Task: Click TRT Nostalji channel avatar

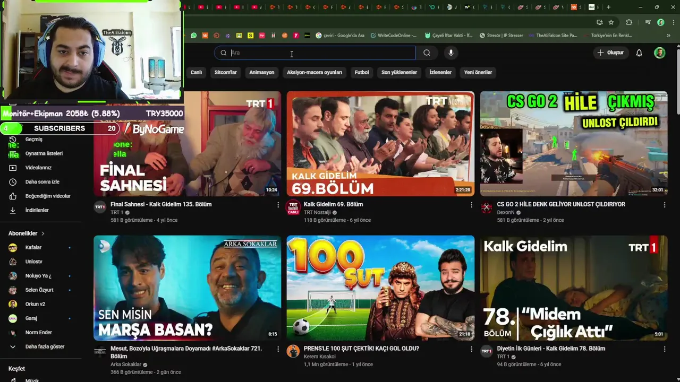Action: [x=293, y=207]
